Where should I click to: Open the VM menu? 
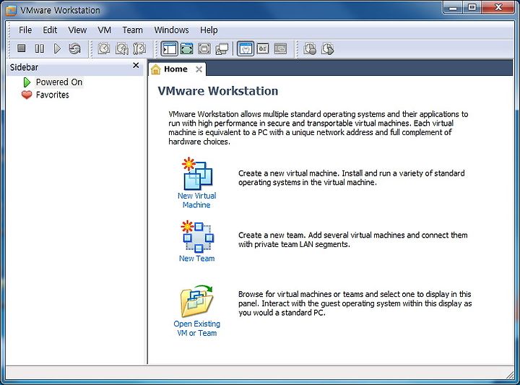click(105, 30)
